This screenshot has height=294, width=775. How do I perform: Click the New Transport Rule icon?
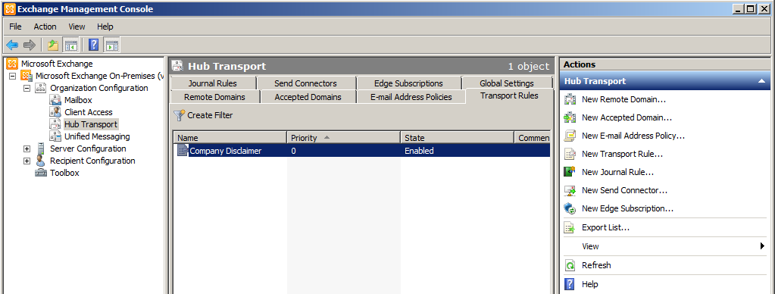pyautogui.click(x=570, y=154)
